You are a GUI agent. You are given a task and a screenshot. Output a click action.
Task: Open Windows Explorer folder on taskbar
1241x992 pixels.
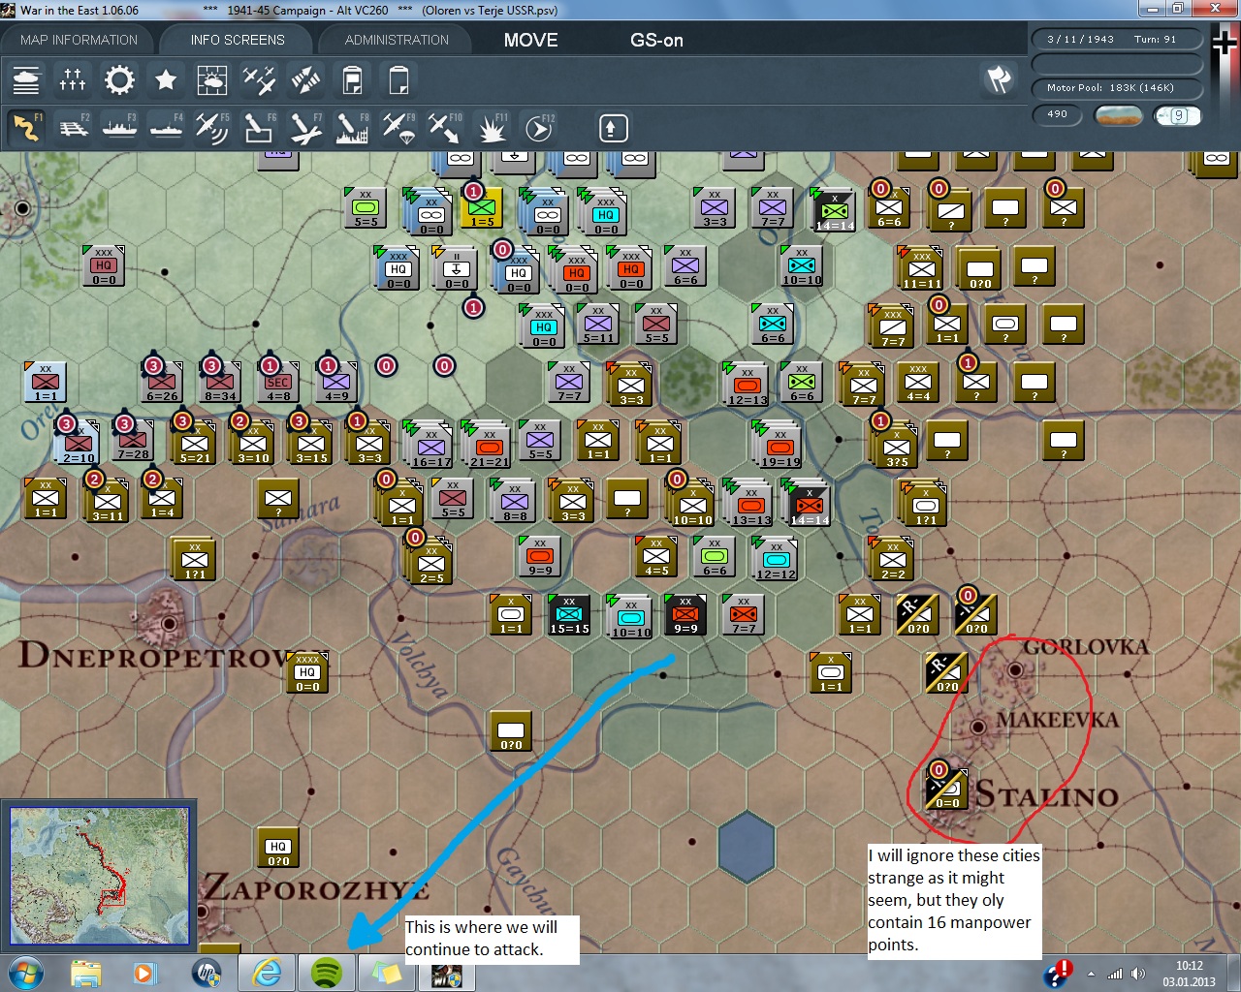(x=85, y=973)
